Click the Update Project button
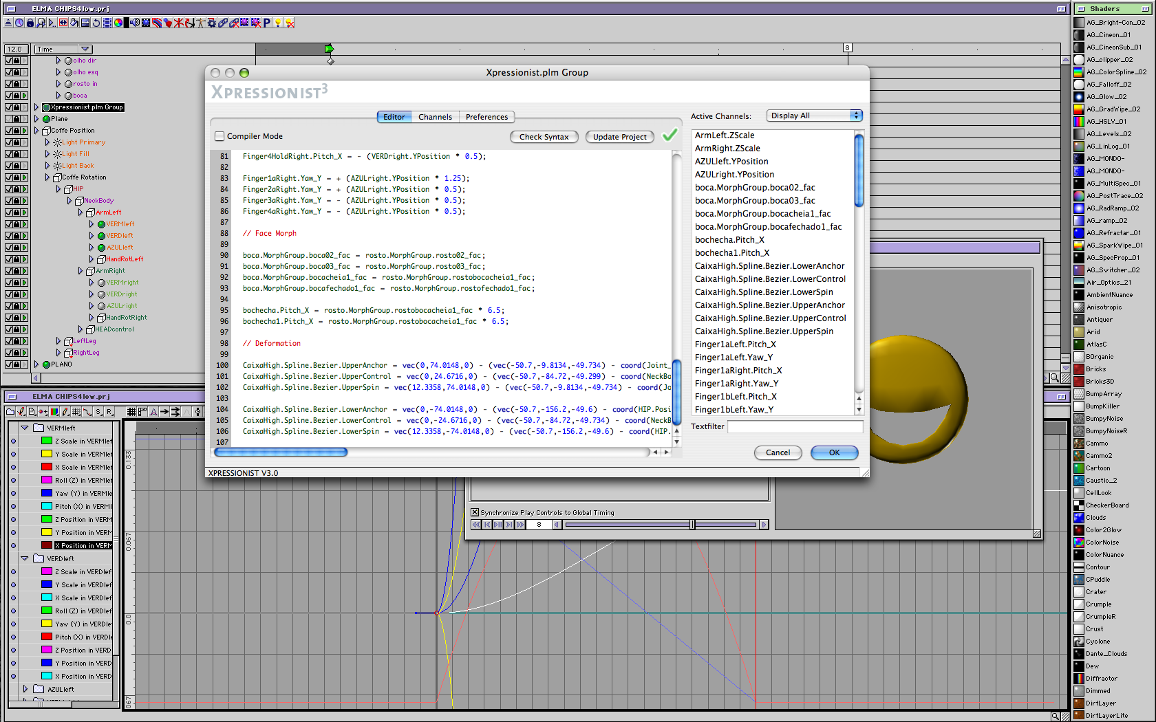The height and width of the screenshot is (722, 1156). click(x=619, y=137)
